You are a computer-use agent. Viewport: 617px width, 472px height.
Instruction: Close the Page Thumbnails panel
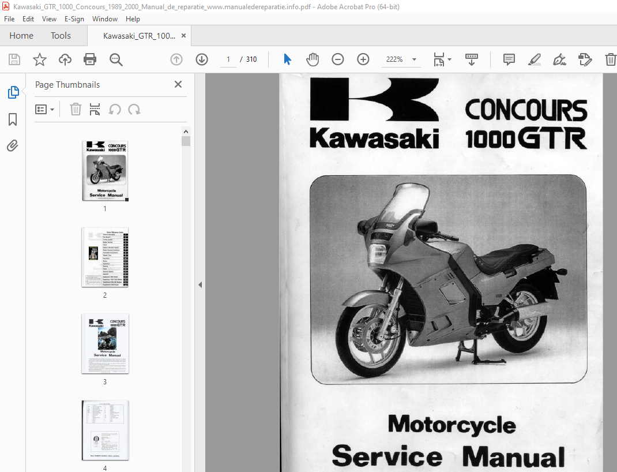click(x=178, y=84)
